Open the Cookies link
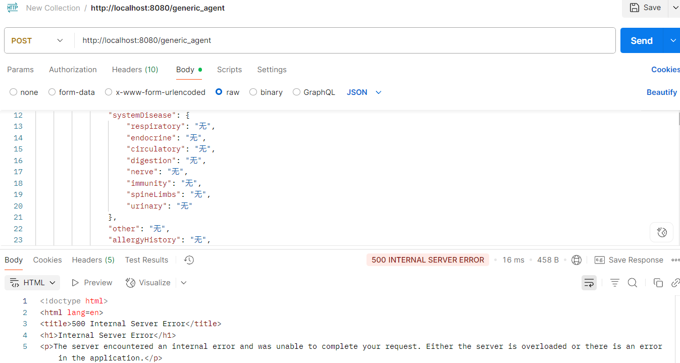Screen dimensions: 680x363 click(665, 70)
